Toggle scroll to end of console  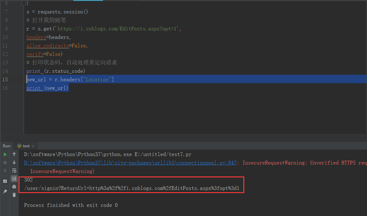pos(14,179)
